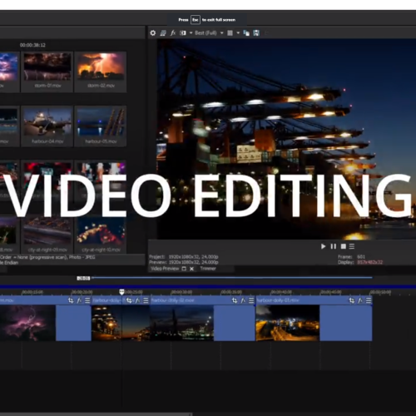Switch to the Trimmer tab
Viewport: 416px width, 416px height.
[x=208, y=269]
